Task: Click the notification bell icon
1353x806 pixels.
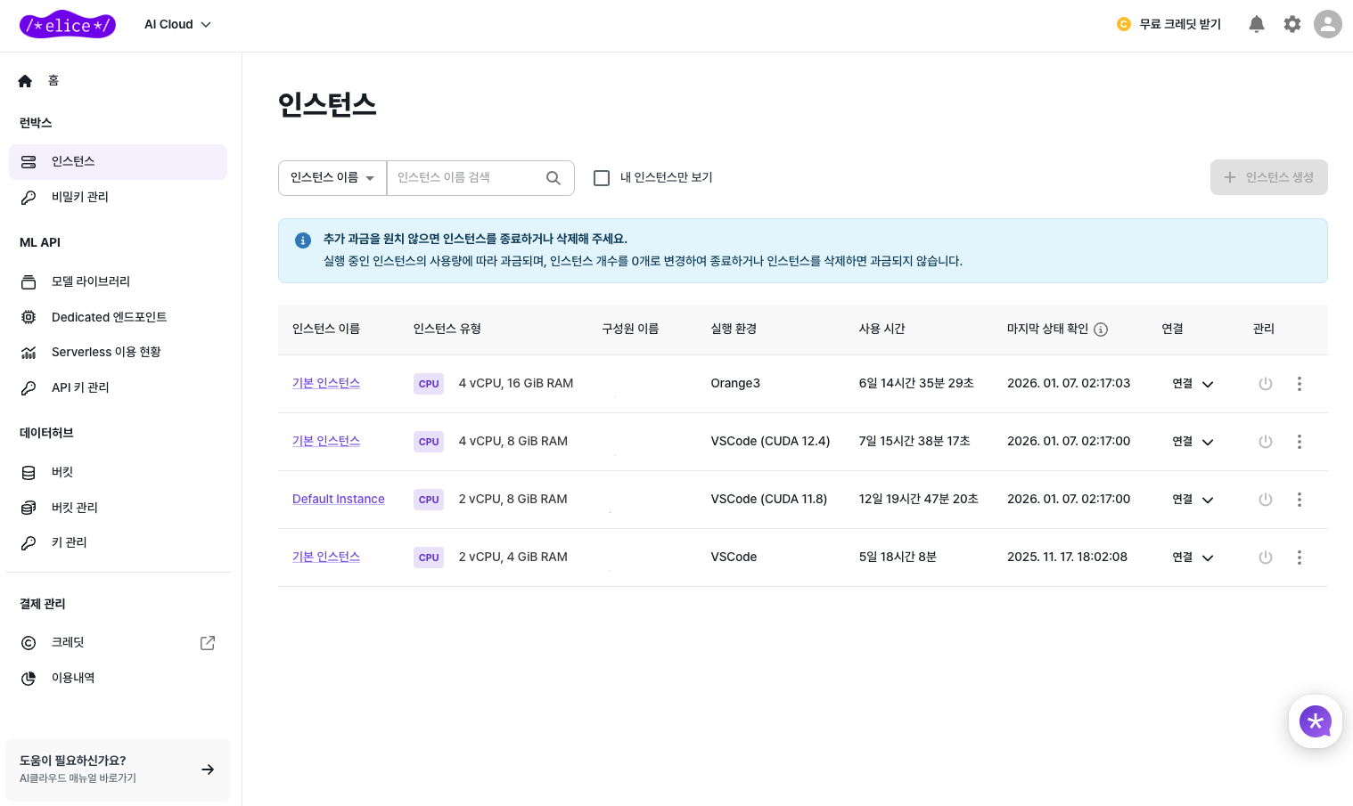Action: coord(1257,24)
